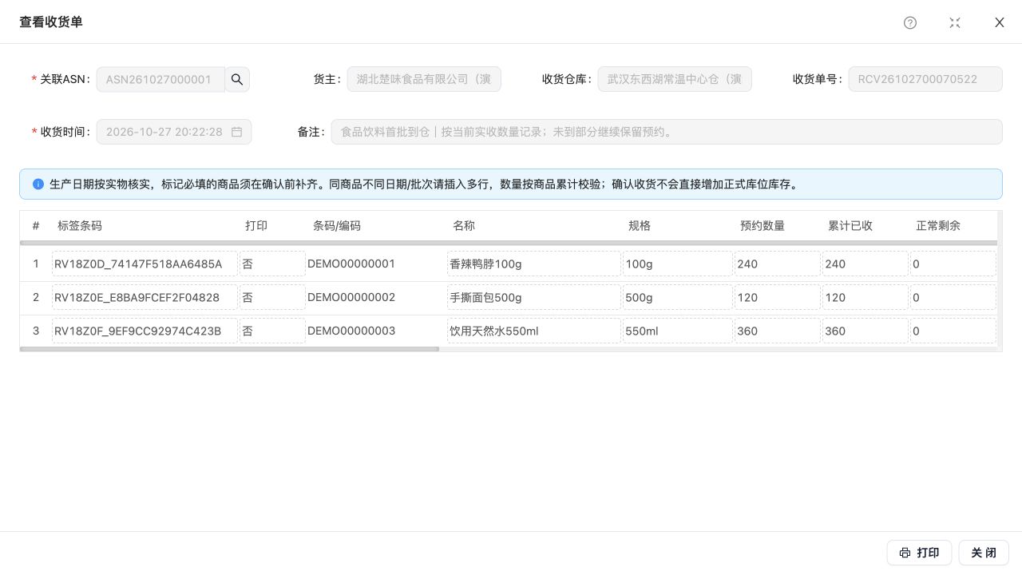Click the ASN search magnifier icon
1022x575 pixels.
[x=237, y=79]
